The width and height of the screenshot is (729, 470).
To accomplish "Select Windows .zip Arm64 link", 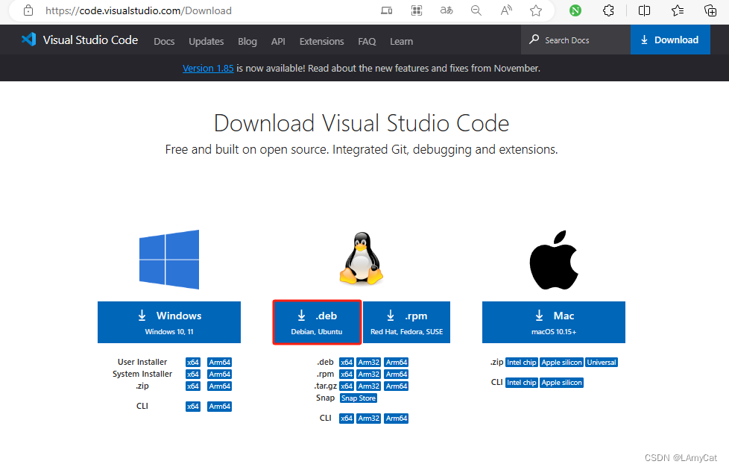I will point(219,386).
